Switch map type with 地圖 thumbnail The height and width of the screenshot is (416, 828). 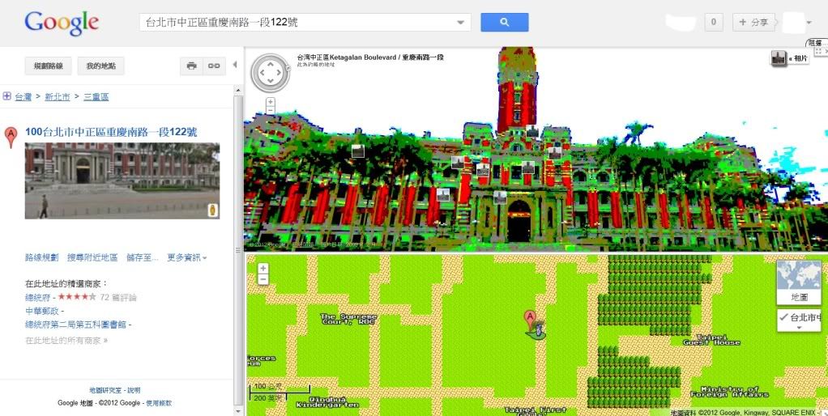(799, 282)
